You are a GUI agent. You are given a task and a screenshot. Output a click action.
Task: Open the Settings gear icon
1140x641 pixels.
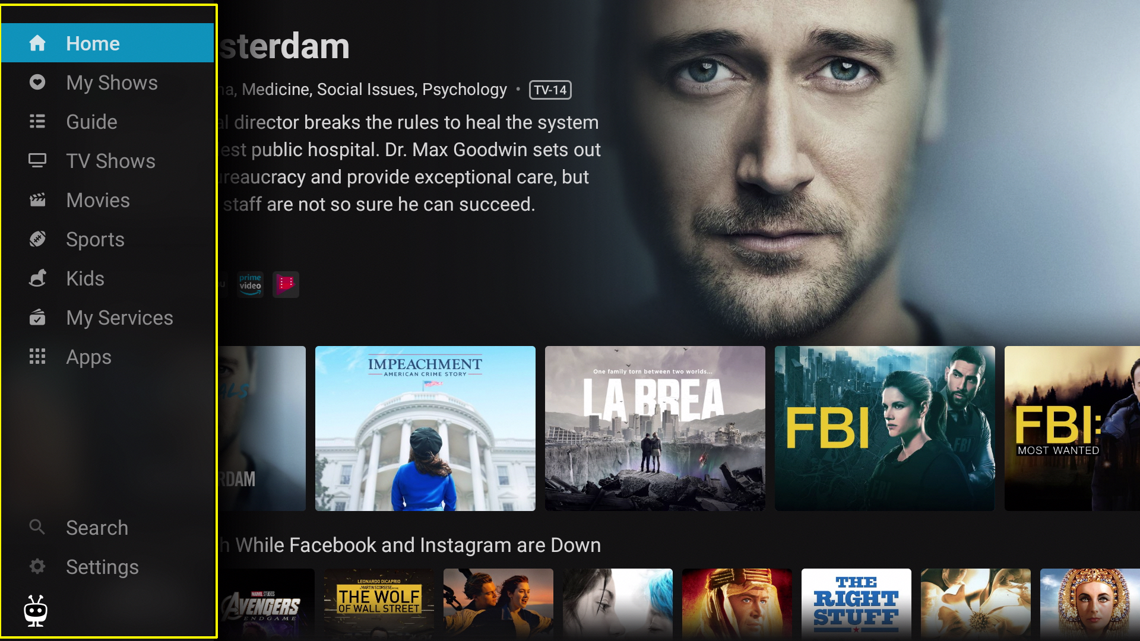point(37,566)
